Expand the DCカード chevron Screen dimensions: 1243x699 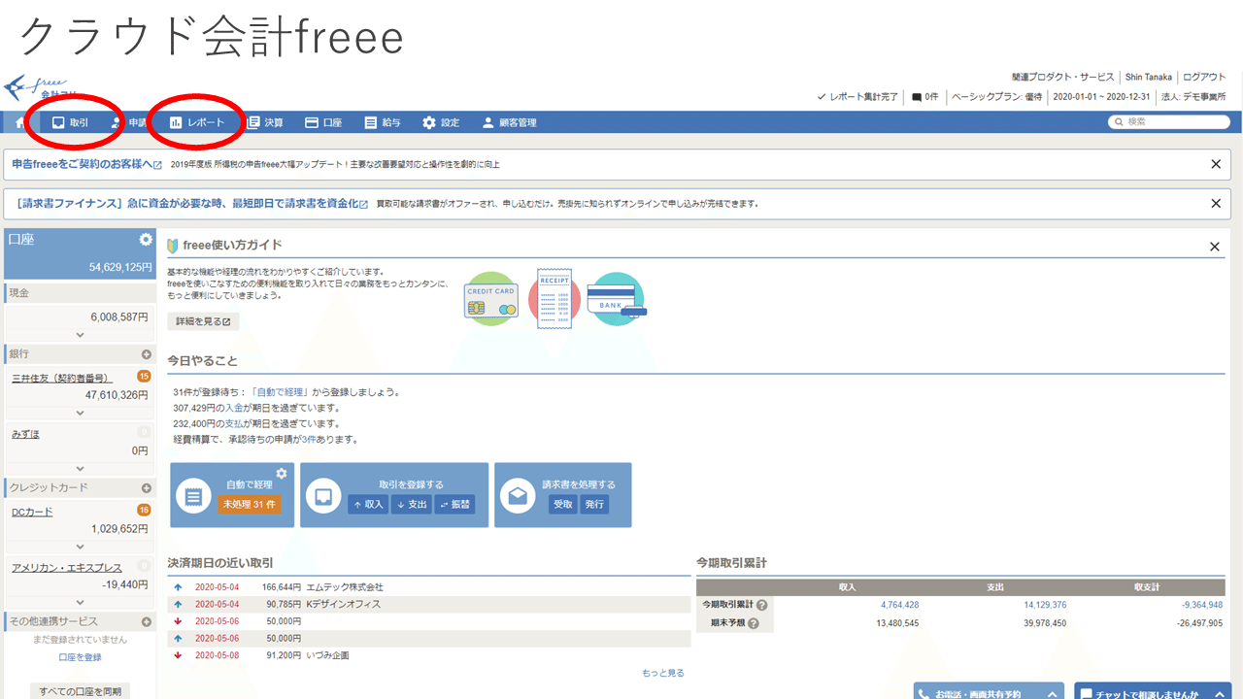(81, 547)
